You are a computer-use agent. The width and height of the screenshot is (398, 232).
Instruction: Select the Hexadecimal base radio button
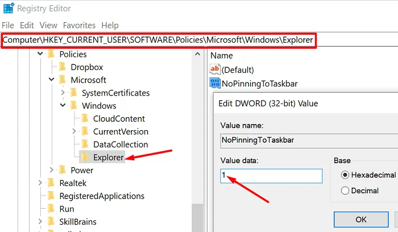[345, 175]
